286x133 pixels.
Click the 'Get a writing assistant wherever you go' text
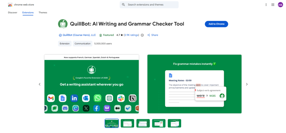[92, 85]
